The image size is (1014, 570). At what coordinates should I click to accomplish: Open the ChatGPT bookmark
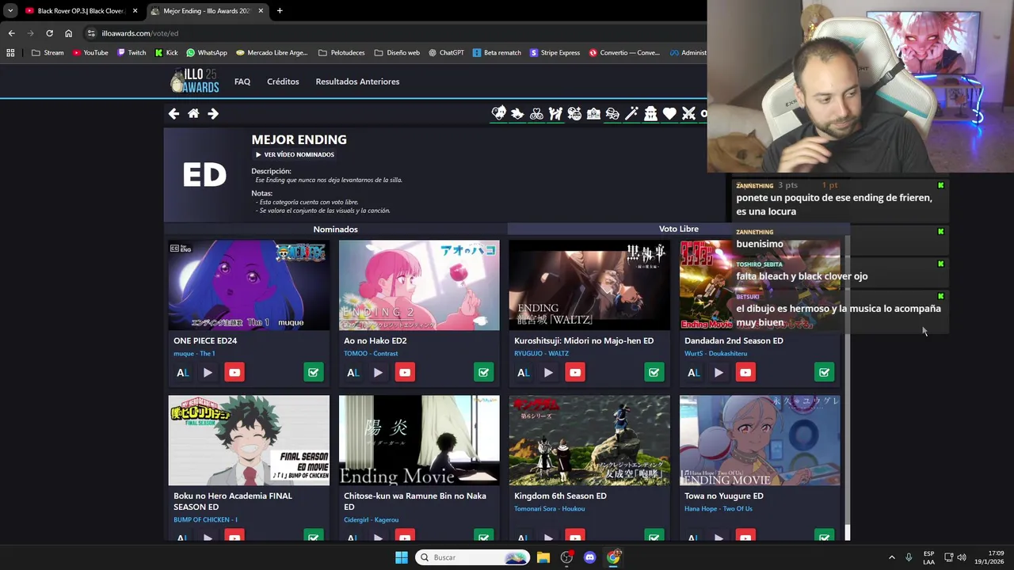[x=446, y=53]
